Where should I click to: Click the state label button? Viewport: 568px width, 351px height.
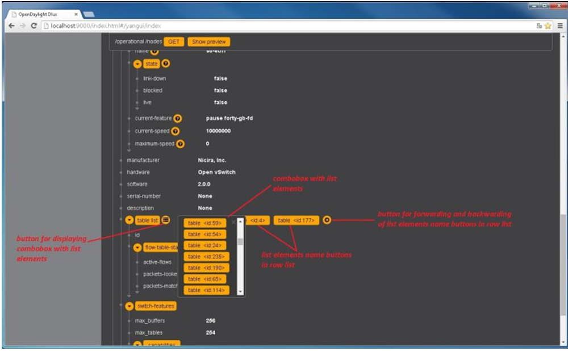[152, 64]
